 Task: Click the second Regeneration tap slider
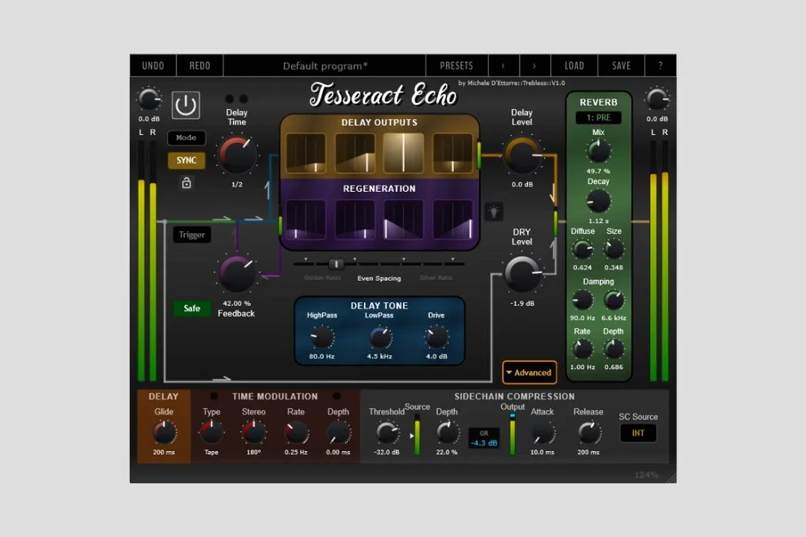(355, 219)
